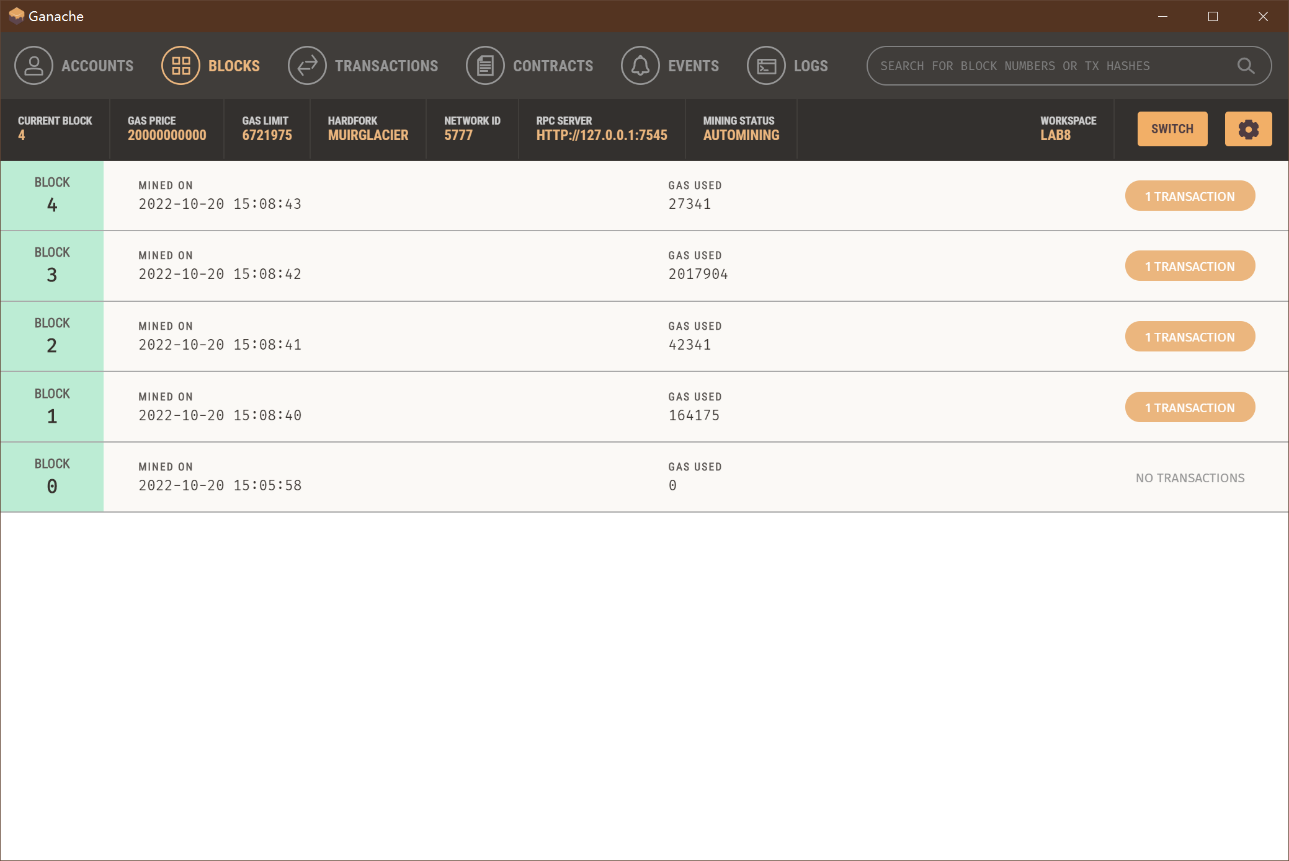The image size is (1289, 861).
Task: Open the 1 Transaction button for block 3
Action: point(1190,266)
